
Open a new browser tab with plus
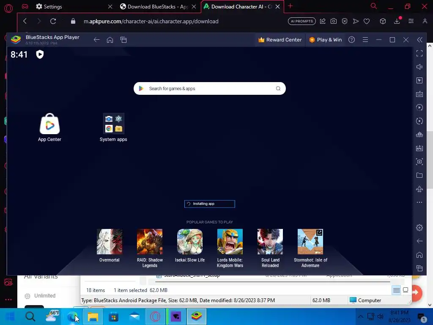point(290,6)
